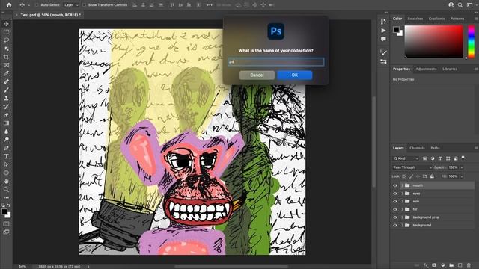
Task: Delete layer using trash icon
Action: pos(469,265)
